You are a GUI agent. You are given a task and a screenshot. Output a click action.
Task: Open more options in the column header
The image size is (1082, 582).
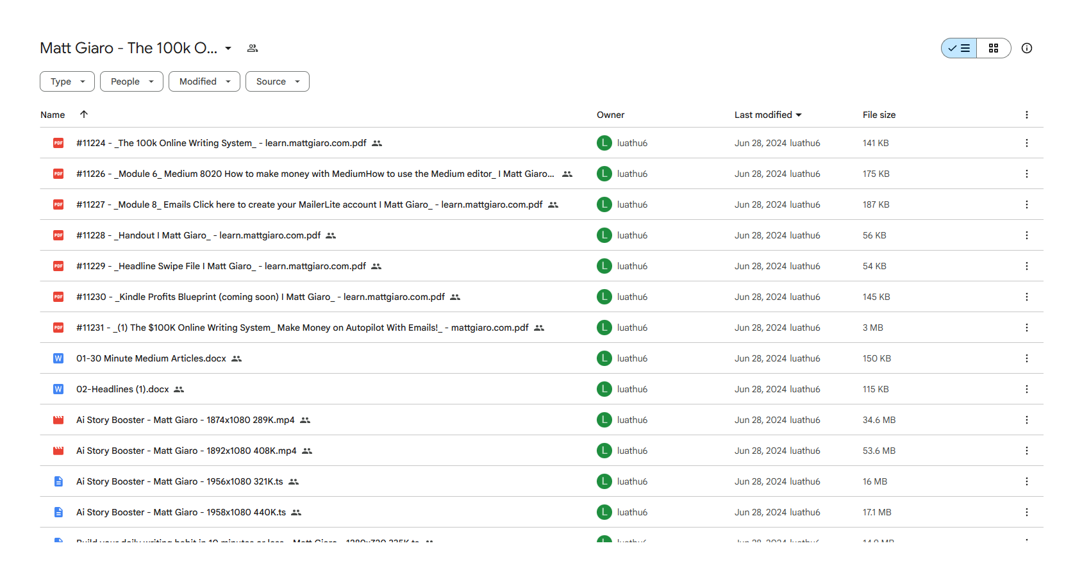coord(1027,115)
